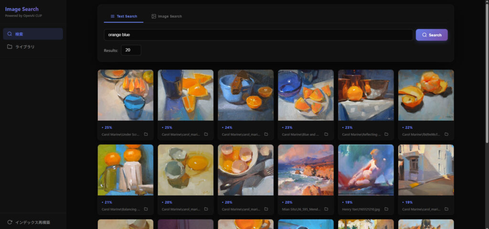Viewport: 489px width, 229px height.
Task: Click the インデックス再構築 button
Action: click(x=32, y=222)
